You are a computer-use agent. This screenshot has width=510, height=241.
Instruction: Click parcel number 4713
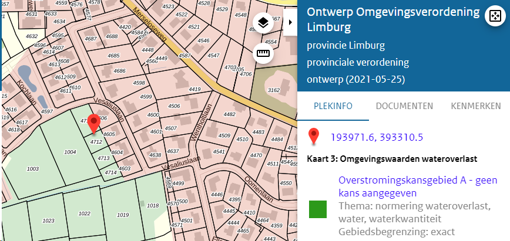click(103, 158)
